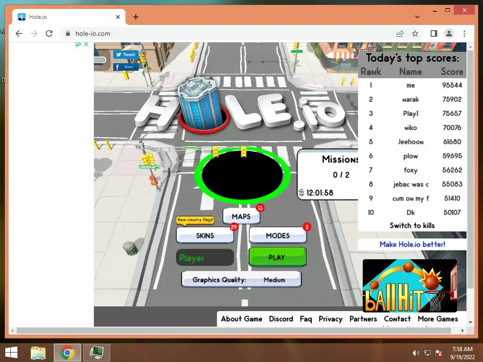
Task: Bookmark this page with the star icon
Action: (x=415, y=33)
